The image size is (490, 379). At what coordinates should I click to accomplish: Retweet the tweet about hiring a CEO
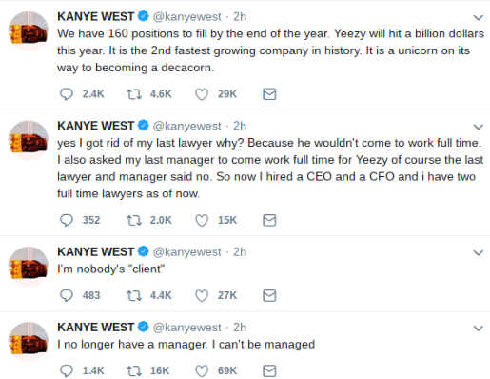pos(134,220)
